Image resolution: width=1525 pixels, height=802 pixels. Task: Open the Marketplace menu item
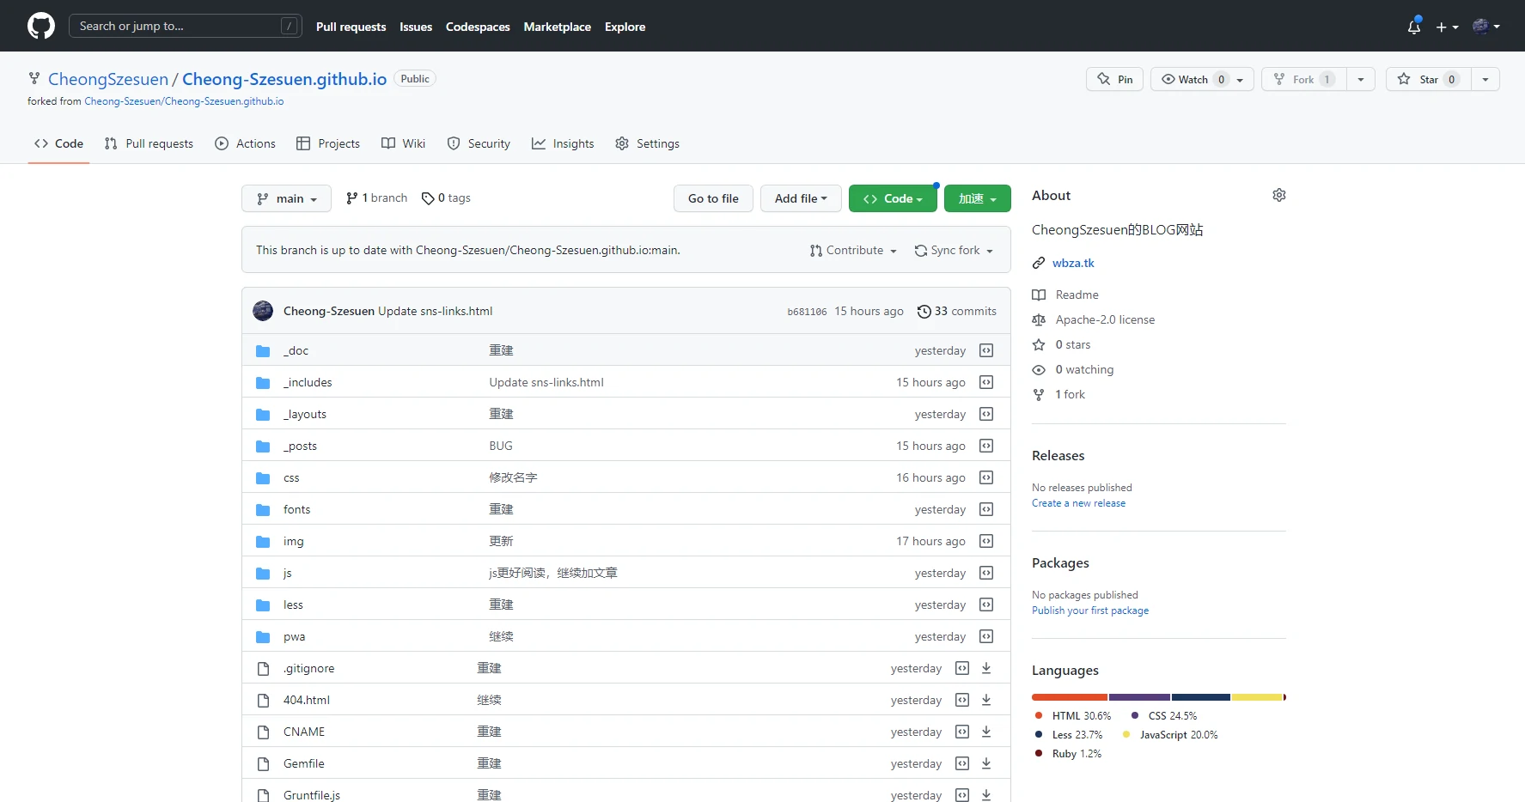557,27
